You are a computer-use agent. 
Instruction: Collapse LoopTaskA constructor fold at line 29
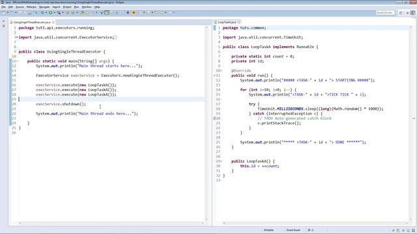pyautogui.click(x=222, y=161)
